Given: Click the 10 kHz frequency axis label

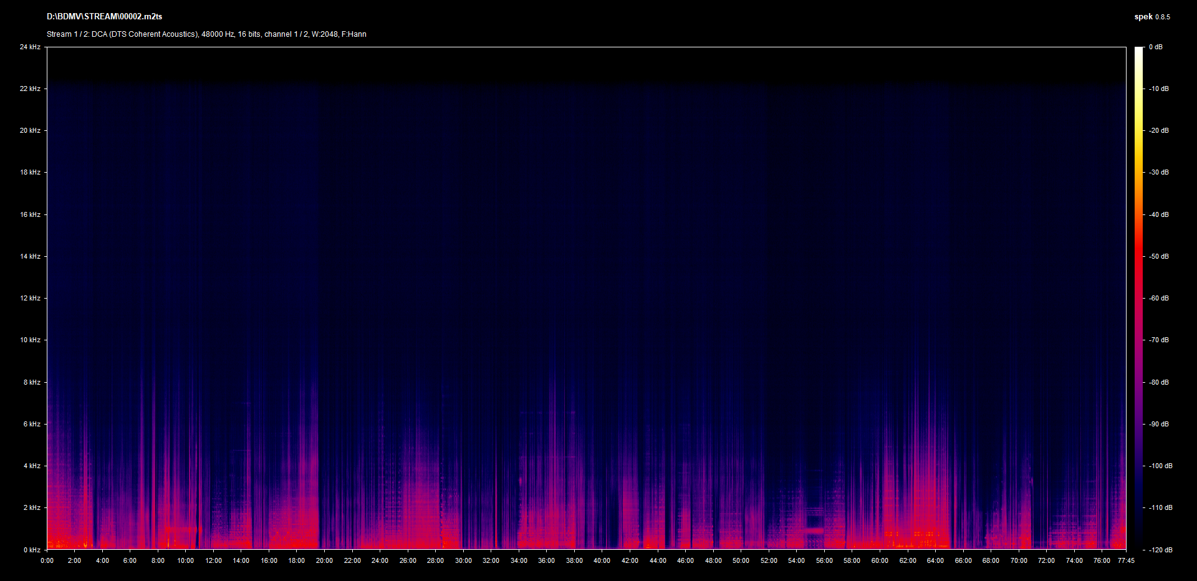Looking at the screenshot, I should click(30, 340).
